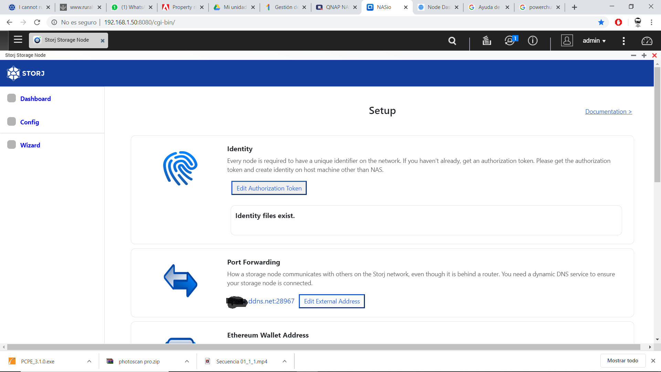
Task: Expand options arrow for photoscan pro.zip download
Action: click(x=187, y=361)
